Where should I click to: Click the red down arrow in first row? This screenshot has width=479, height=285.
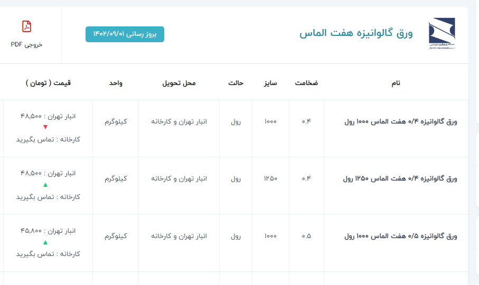pyautogui.click(x=45, y=127)
